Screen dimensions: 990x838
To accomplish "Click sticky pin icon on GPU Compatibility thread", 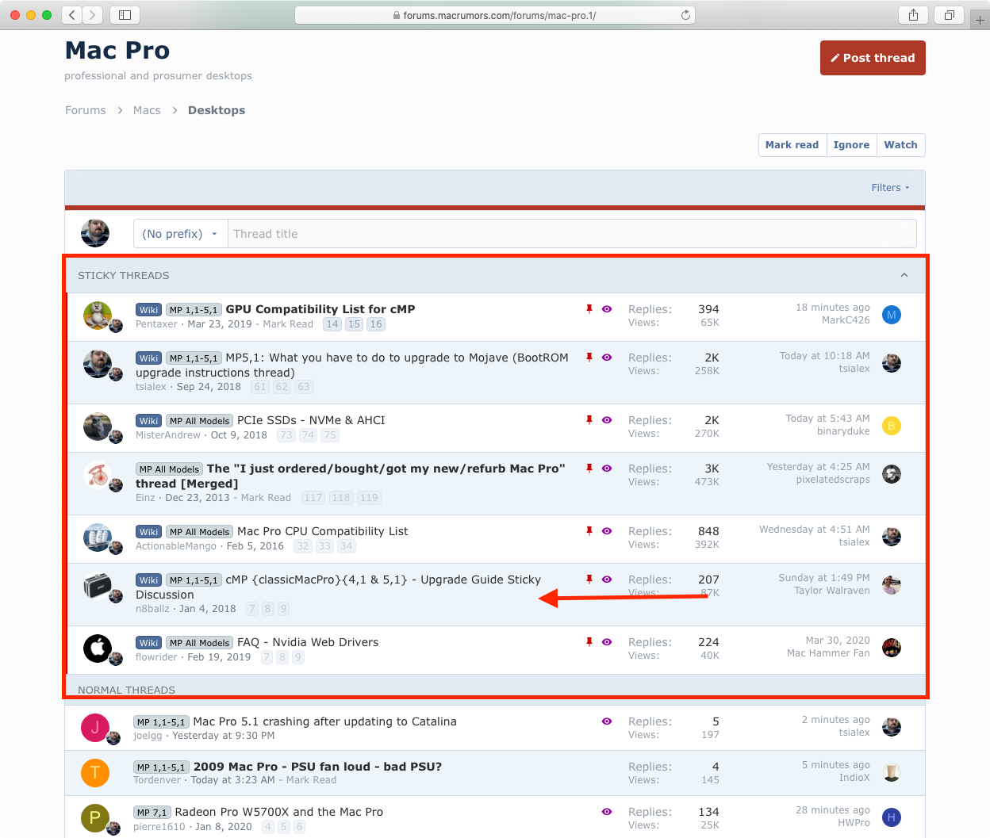I will [x=589, y=309].
